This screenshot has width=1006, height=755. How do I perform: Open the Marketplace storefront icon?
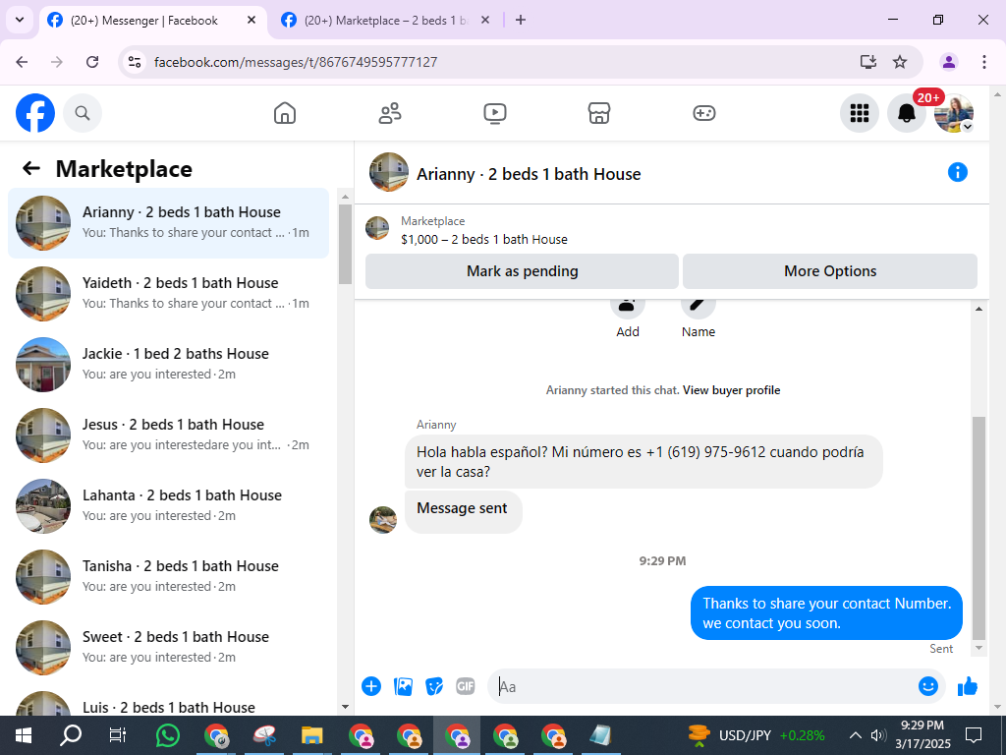599,113
